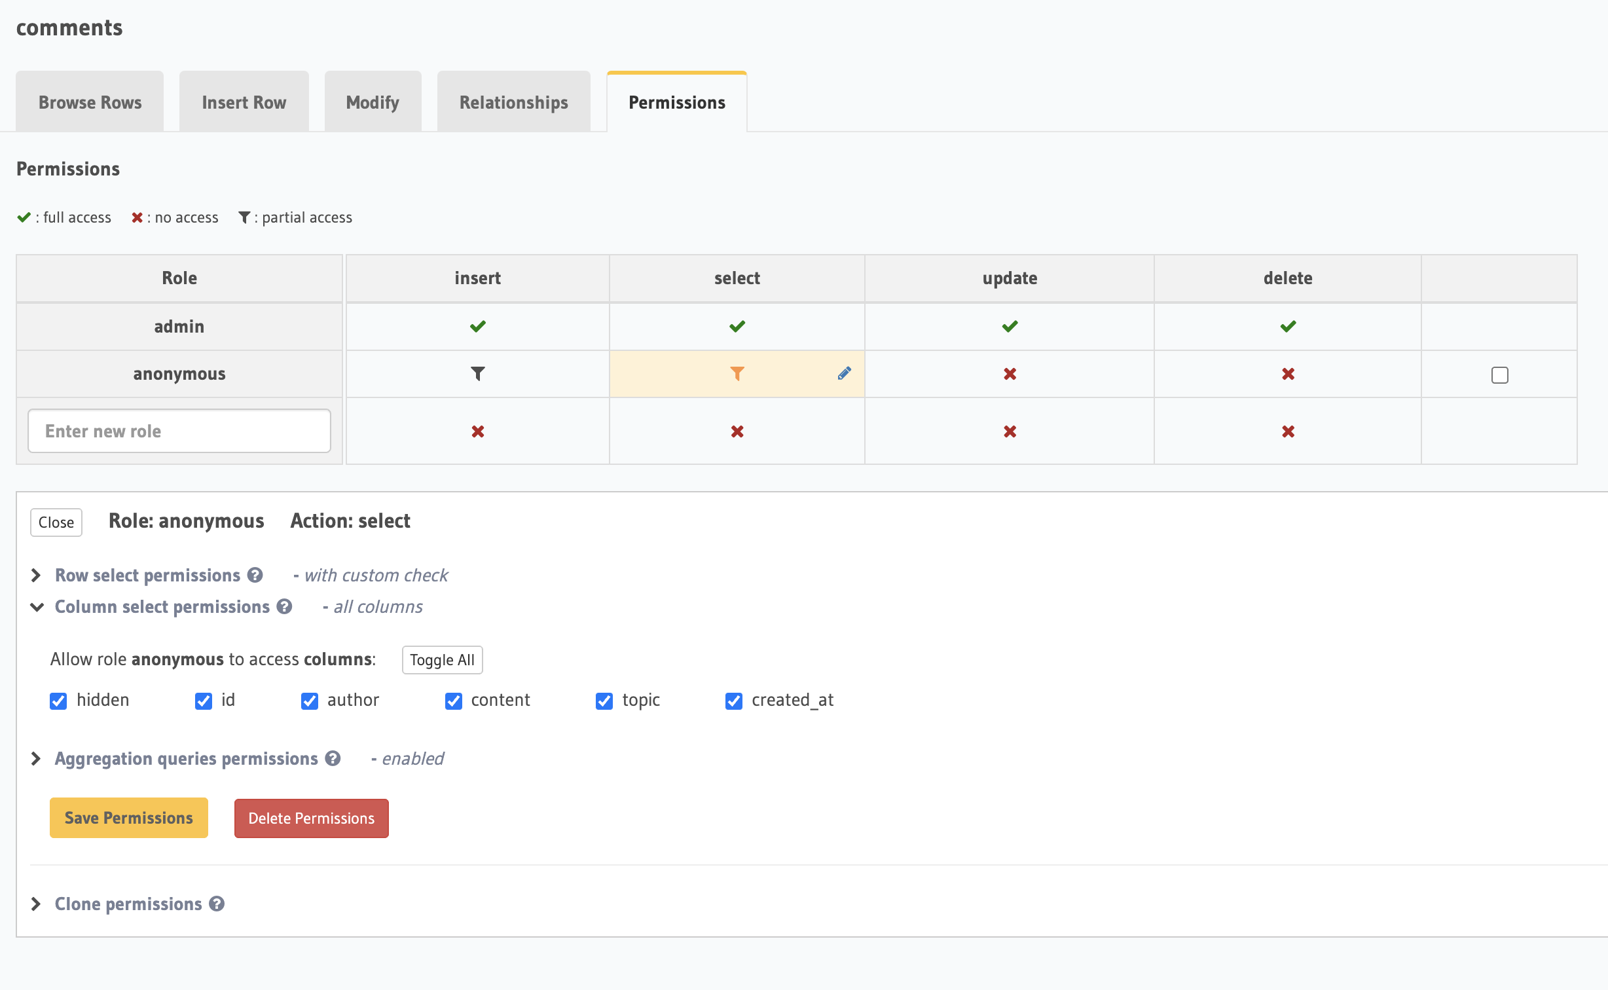Click admin select full-access checkmark

click(737, 326)
